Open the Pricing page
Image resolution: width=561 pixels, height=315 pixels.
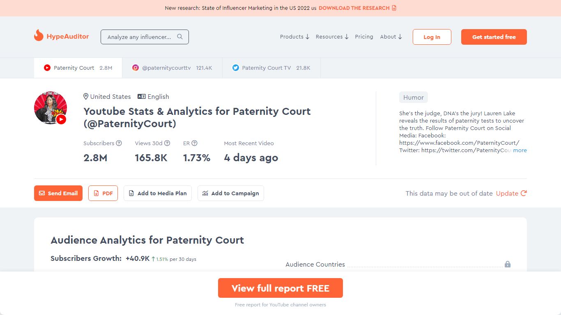(x=364, y=37)
